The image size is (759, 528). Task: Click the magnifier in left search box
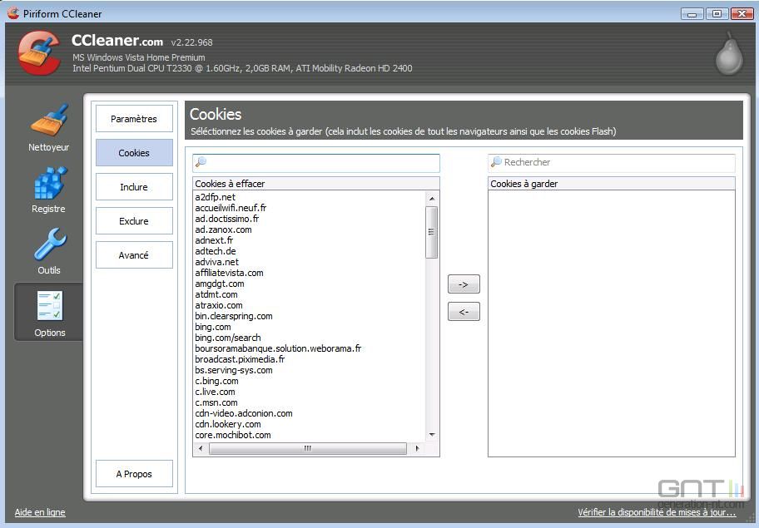click(x=201, y=162)
